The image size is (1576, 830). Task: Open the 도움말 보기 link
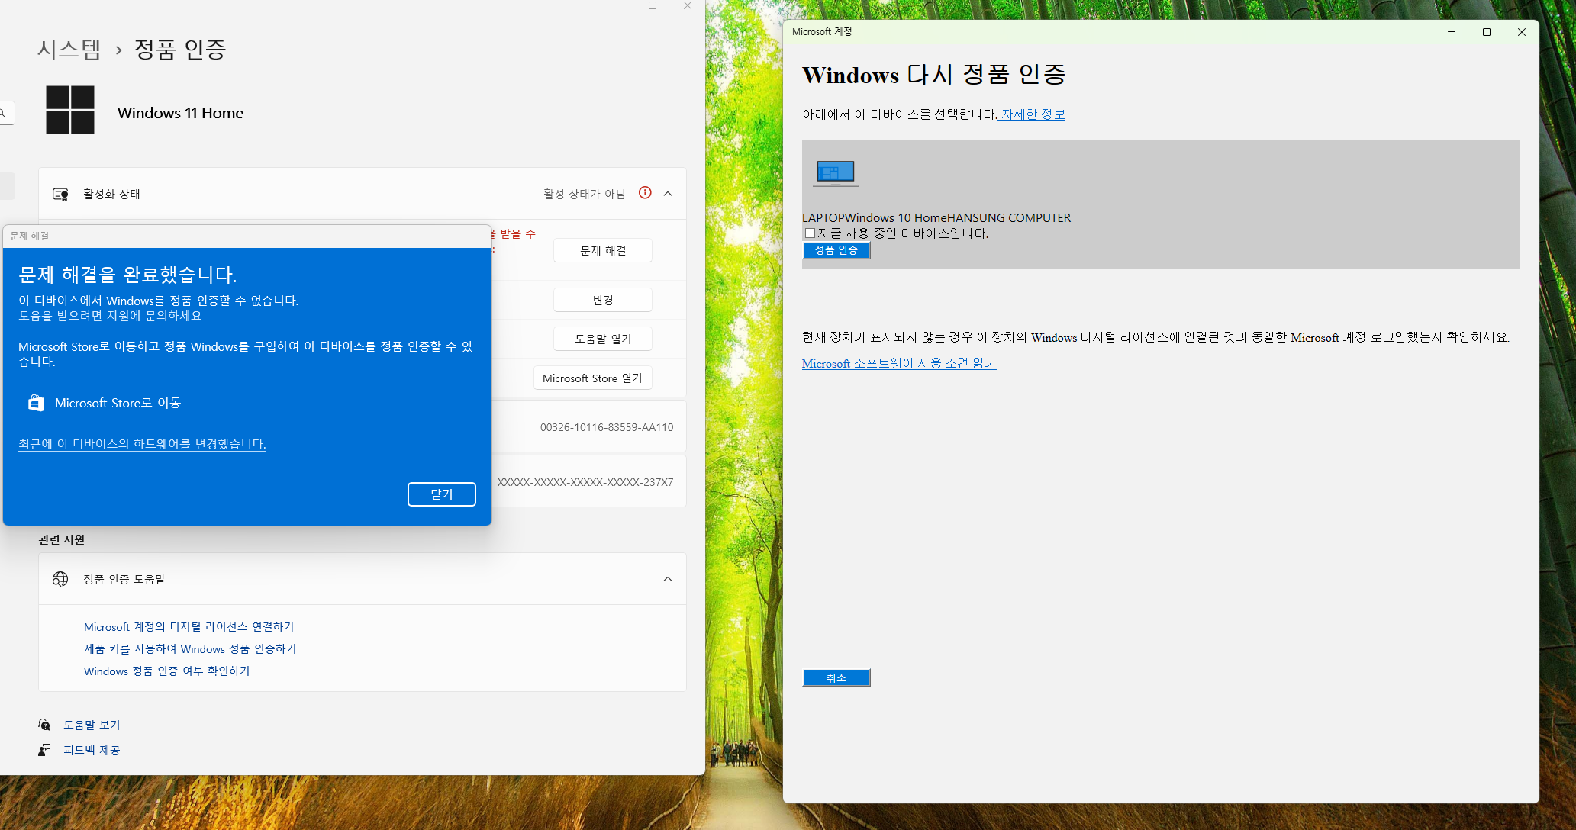pyautogui.click(x=92, y=725)
